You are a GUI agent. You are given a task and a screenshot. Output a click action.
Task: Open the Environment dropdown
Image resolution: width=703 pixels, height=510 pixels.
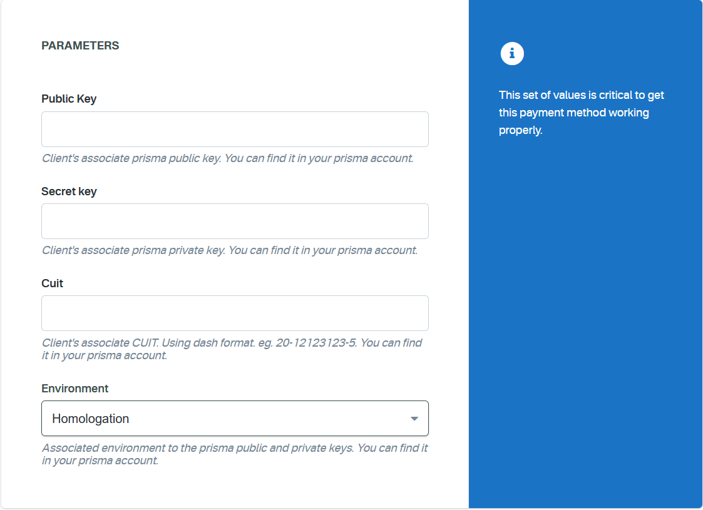235,418
